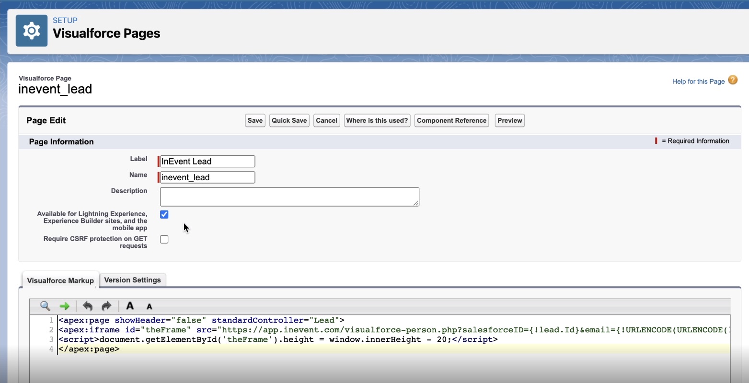Viewport: 749px width, 383px height.
Task: Click code line 3 with script getElementById
Action: pos(278,339)
